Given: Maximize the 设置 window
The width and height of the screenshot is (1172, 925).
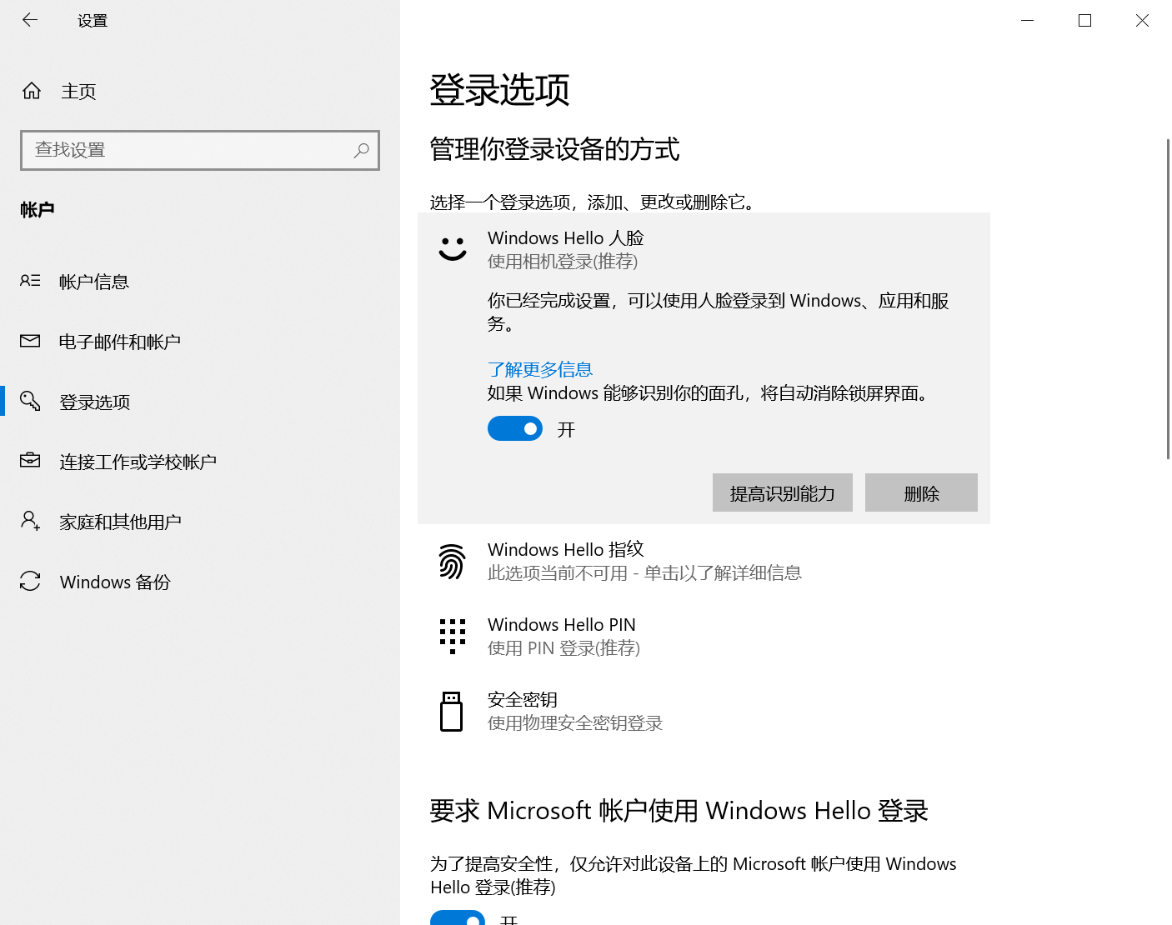Looking at the screenshot, I should [x=1084, y=20].
